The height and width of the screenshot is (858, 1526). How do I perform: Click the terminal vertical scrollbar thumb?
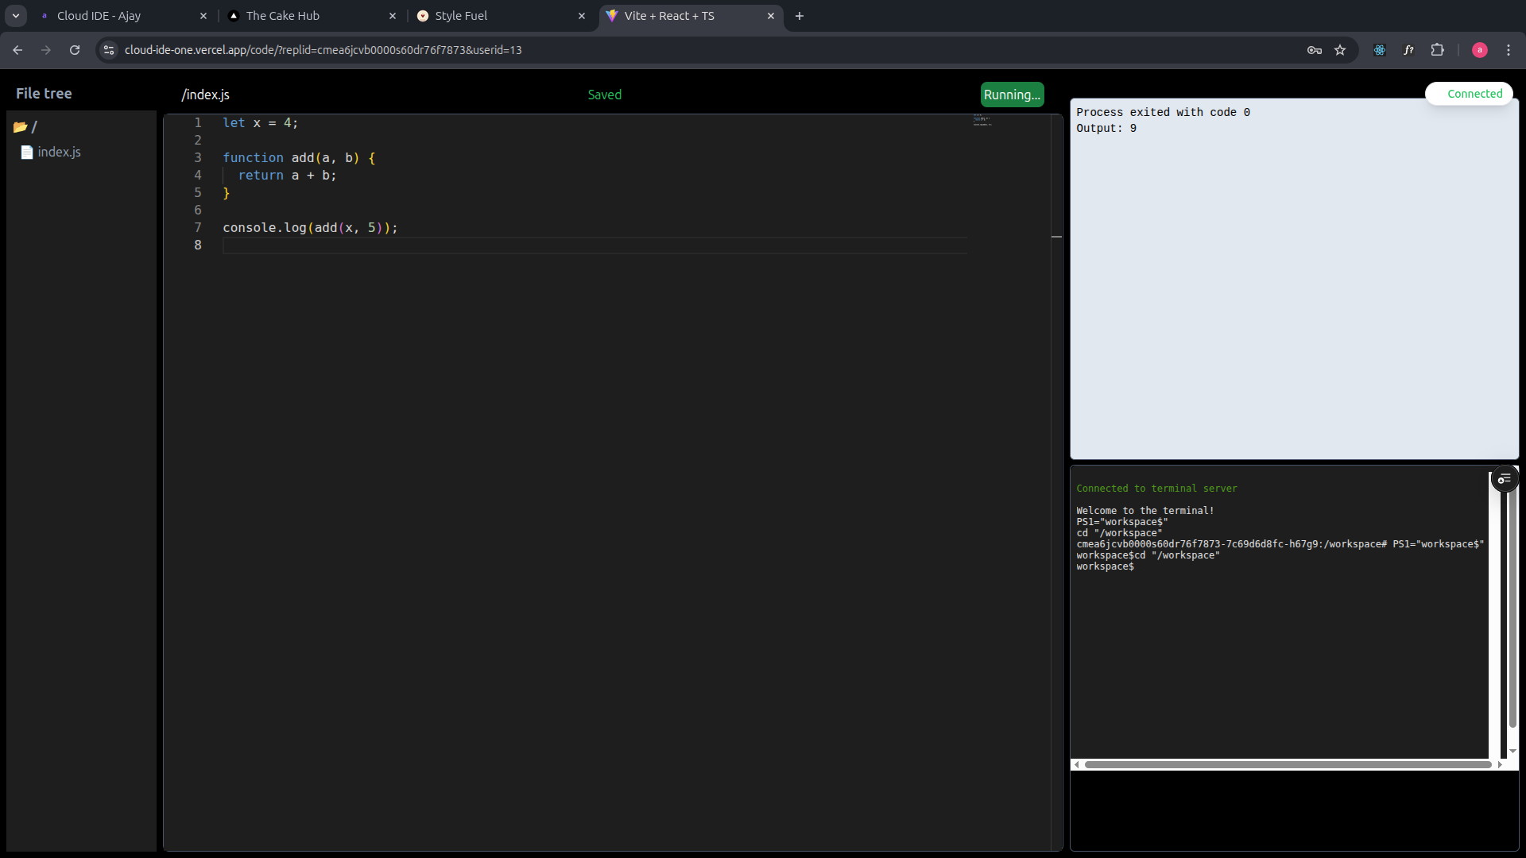coord(1512,608)
